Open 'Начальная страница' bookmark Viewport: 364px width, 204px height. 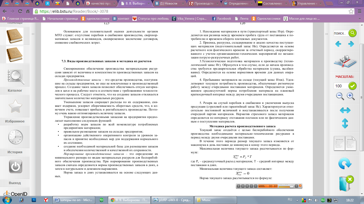coord(60,19)
